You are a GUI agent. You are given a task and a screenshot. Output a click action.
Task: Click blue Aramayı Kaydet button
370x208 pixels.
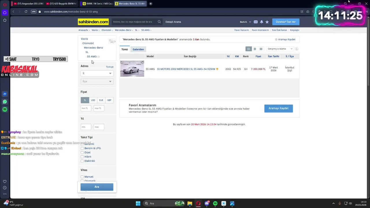(278, 108)
